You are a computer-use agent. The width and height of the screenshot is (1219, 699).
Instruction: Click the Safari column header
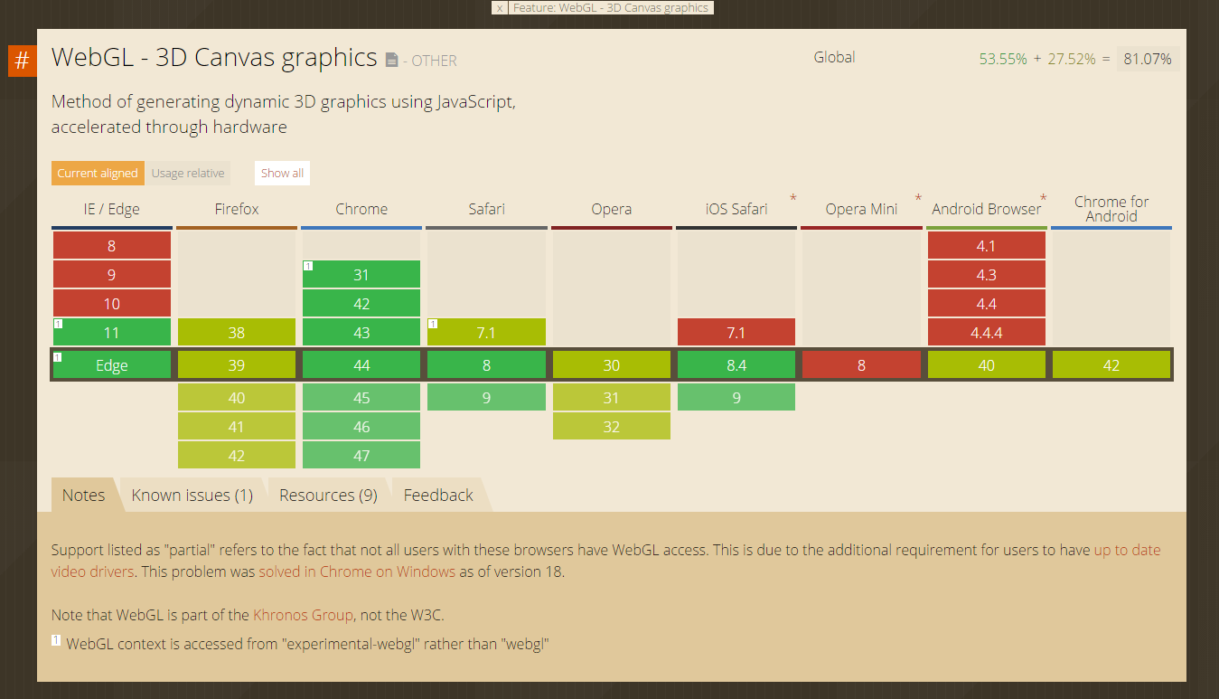click(486, 209)
